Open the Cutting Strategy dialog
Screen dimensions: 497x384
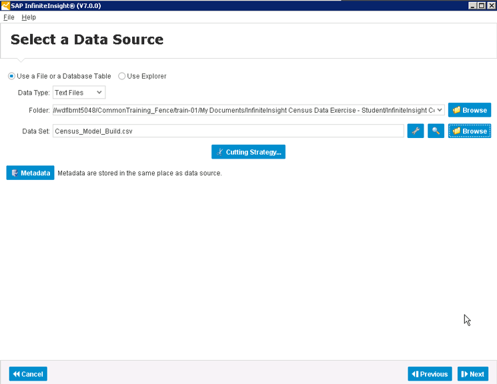(x=248, y=152)
